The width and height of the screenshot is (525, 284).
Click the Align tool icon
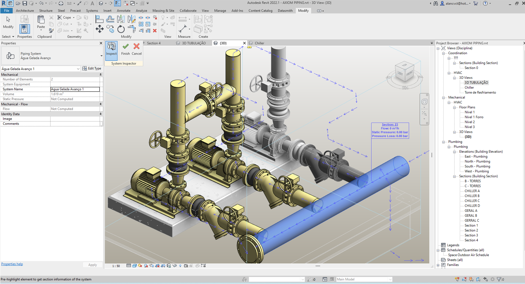click(x=99, y=19)
